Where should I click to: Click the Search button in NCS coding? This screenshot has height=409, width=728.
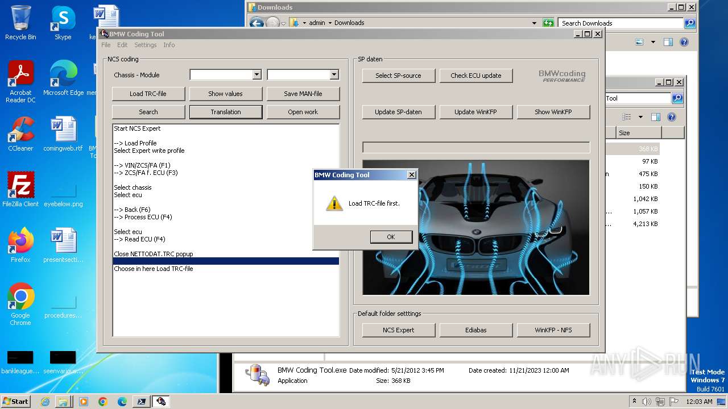[x=148, y=112]
